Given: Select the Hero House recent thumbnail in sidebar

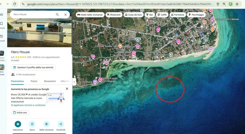Looking at the screenshot, I should point(2,67).
